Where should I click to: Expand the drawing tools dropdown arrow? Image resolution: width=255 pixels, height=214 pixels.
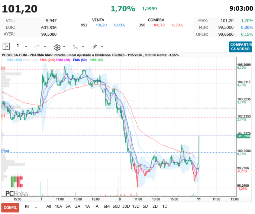click(x=102, y=47)
